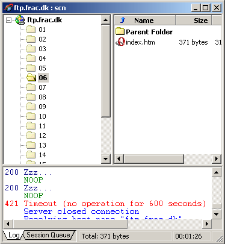Click the log pane scroll down arrow
Screen dimensions: 225x244
point(217,214)
